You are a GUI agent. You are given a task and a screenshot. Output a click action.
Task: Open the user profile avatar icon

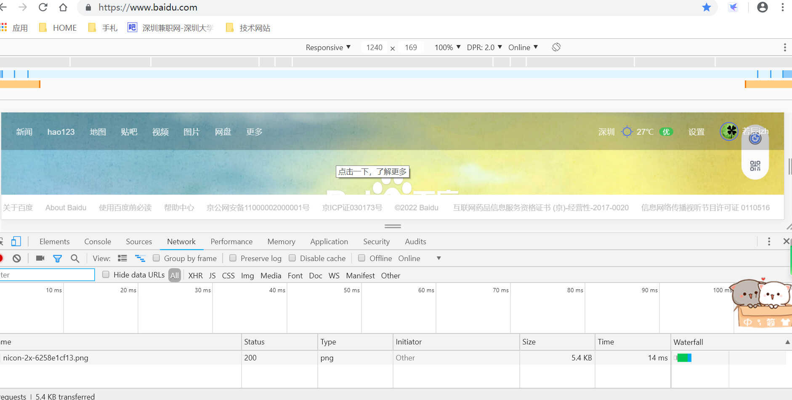click(x=763, y=7)
